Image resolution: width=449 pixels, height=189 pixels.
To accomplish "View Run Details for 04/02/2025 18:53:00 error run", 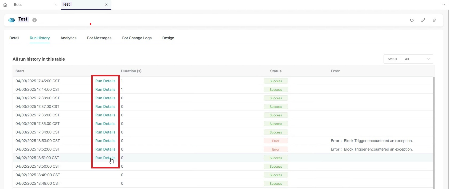I will click(x=105, y=141).
